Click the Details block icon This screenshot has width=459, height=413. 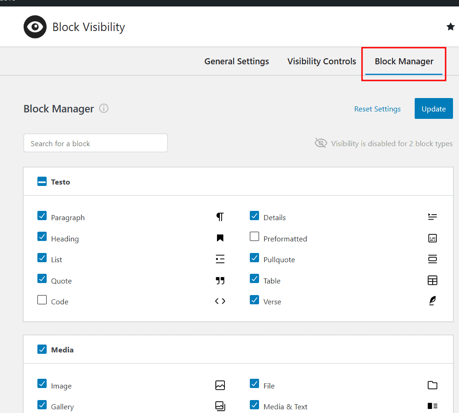(432, 217)
